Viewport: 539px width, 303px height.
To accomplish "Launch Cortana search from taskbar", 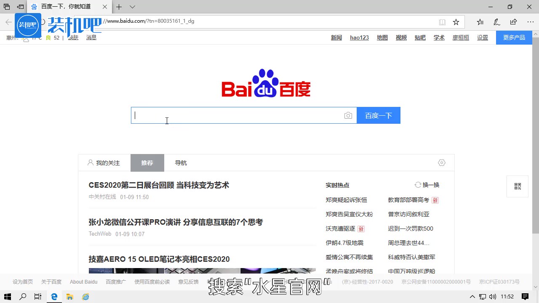I will pos(22,296).
